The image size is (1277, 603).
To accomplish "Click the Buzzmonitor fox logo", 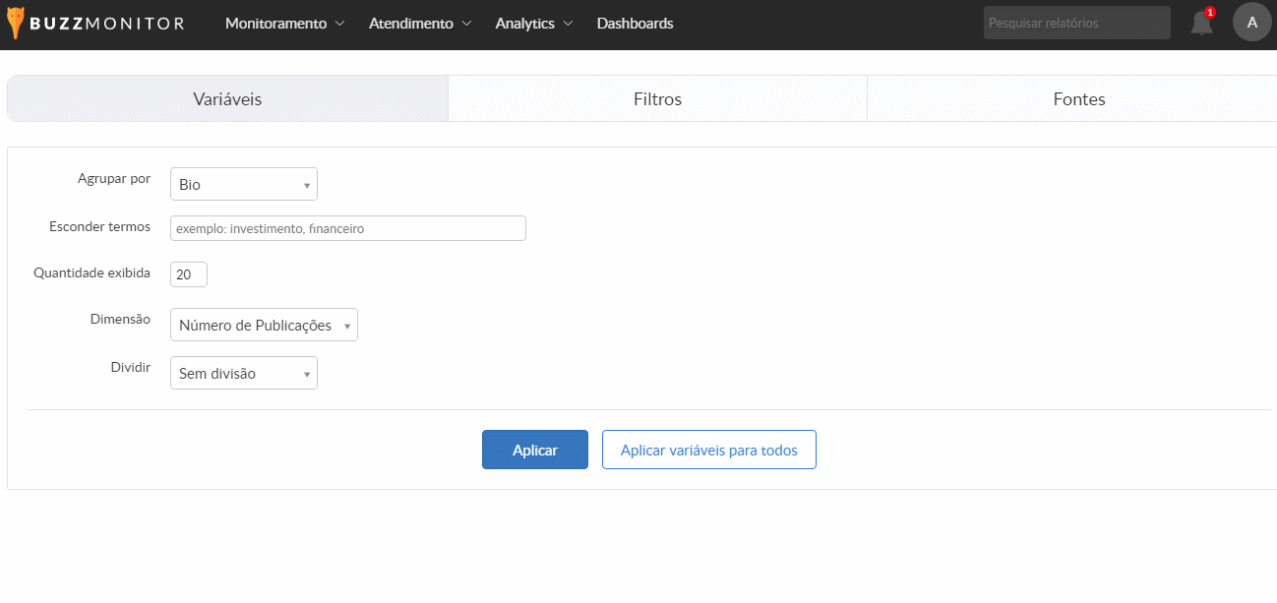I will click(16, 23).
